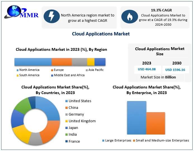Screen dimensions: 194x151
Task: Click the Middle East and Africa label
Action: [69, 75]
